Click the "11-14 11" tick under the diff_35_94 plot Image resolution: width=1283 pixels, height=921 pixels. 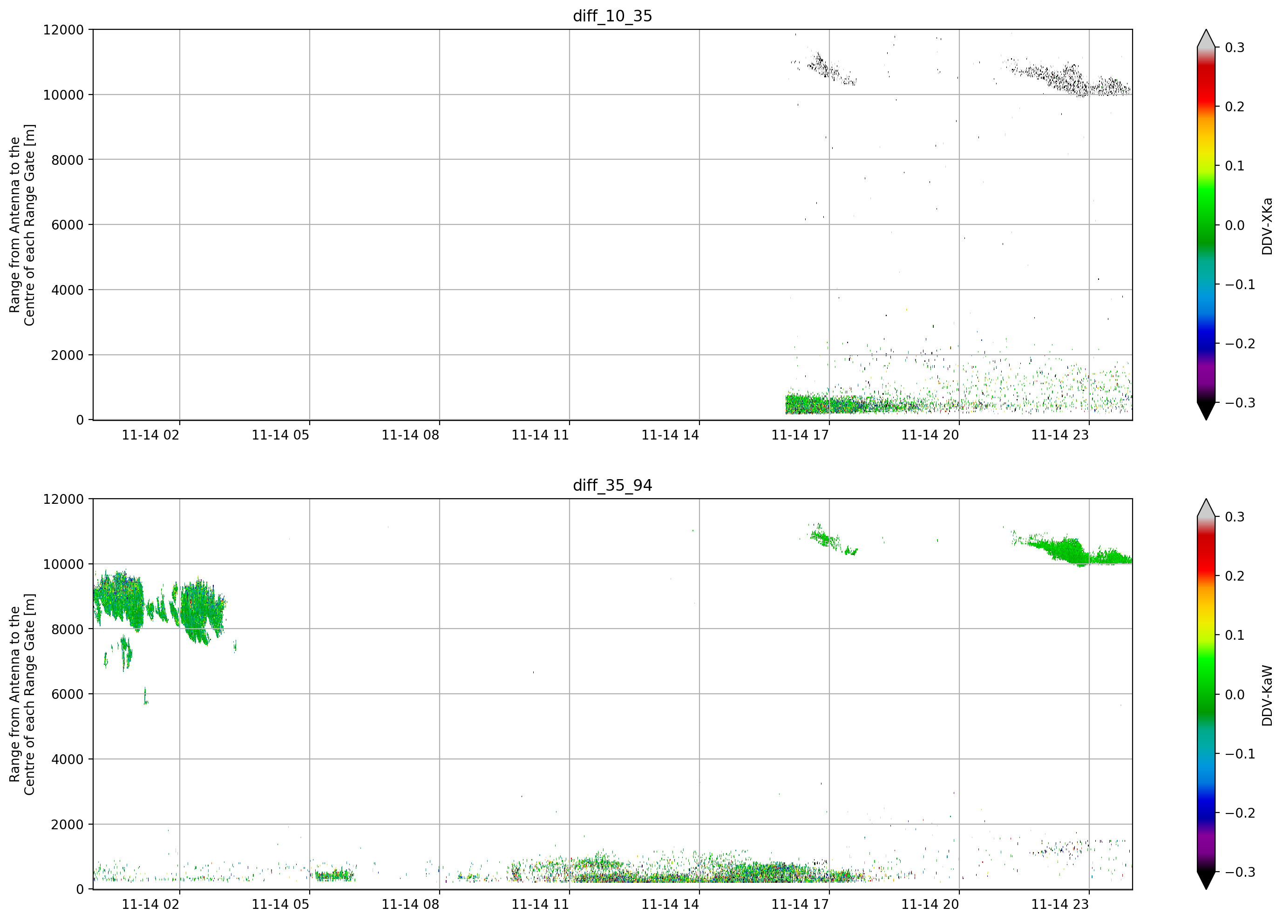(x=540, y=905)
